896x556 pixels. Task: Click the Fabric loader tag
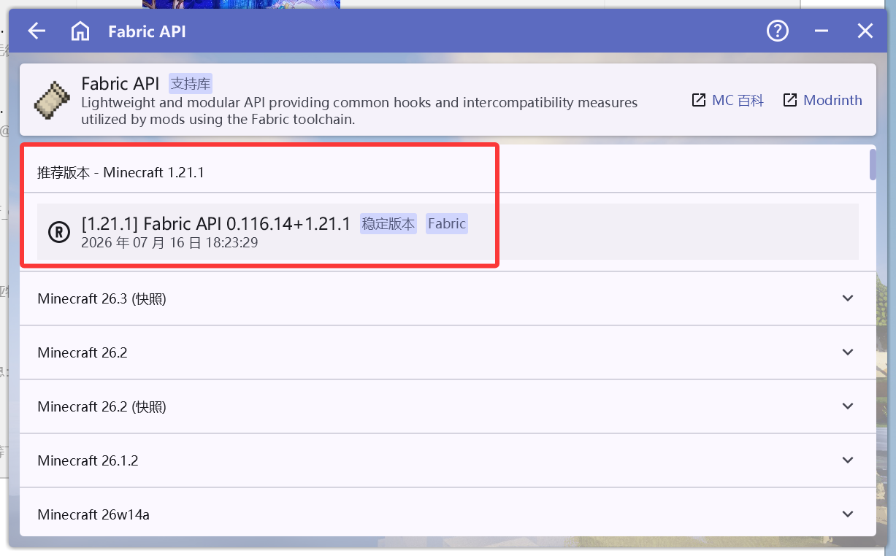[447, 224]
